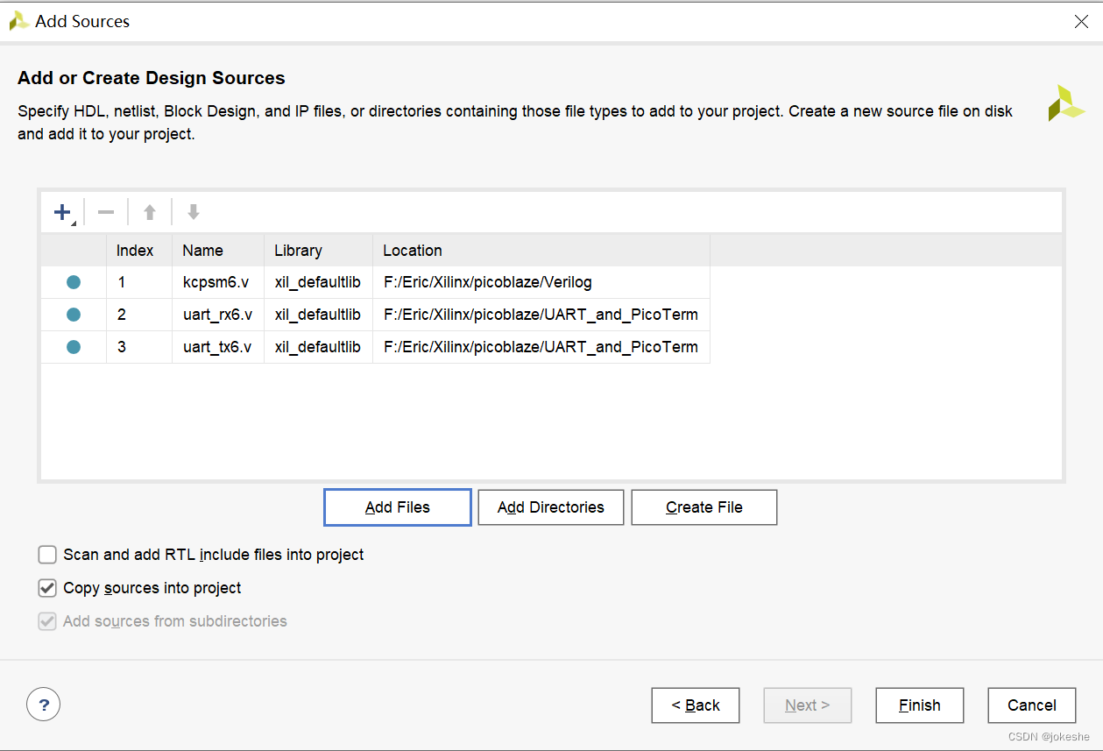
Task: Click the xil_defaultlib library cell for uart_tx6.v
Action: (318, 347)
